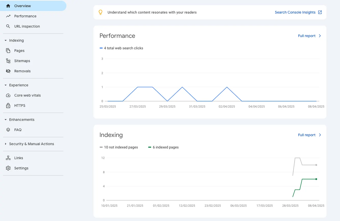Open the Performance full report
This screenshot has width=340, height=221.
pyautogui.click(x=309, y=36)
